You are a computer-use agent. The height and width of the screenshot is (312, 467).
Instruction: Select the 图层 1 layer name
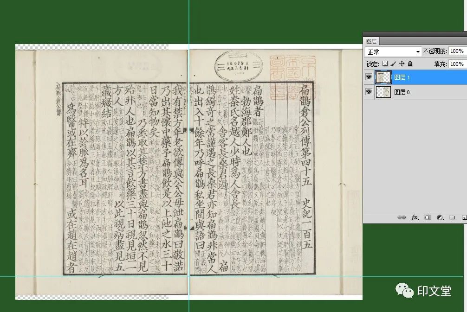tap(402, 77)
